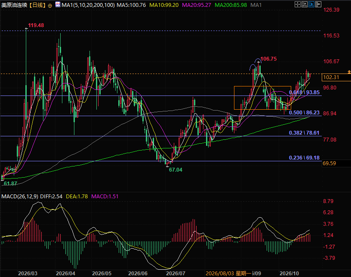The height and width of the screenshot is (277, 351).
Task: Click the 126.39 price axis value
Action: (x=331, y=10)
